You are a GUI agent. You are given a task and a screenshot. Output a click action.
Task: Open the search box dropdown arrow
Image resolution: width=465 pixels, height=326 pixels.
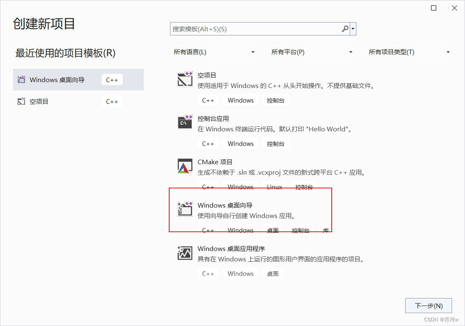click(x=353, y=29)
